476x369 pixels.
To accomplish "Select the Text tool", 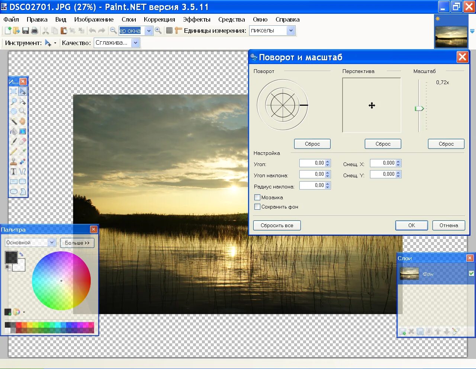I will (14, 172).
